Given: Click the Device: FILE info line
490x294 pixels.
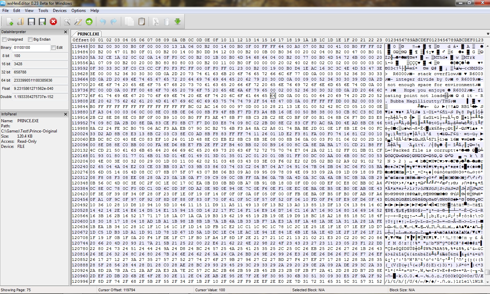Looking at the screenshot, I should point(13,146).
